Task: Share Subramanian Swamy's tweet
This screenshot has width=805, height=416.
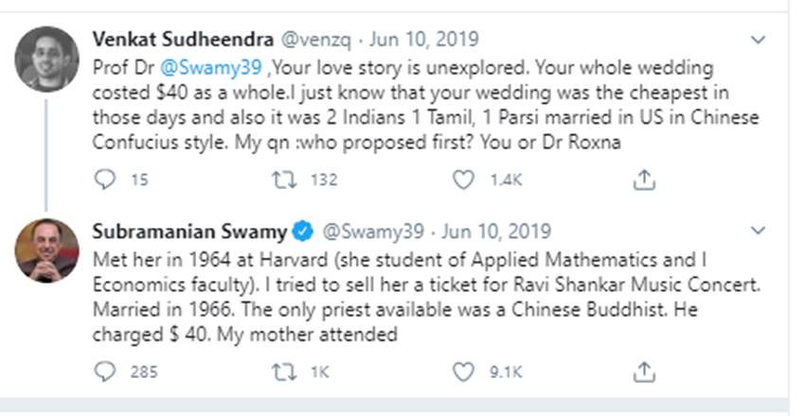Action: click(644, 372)
